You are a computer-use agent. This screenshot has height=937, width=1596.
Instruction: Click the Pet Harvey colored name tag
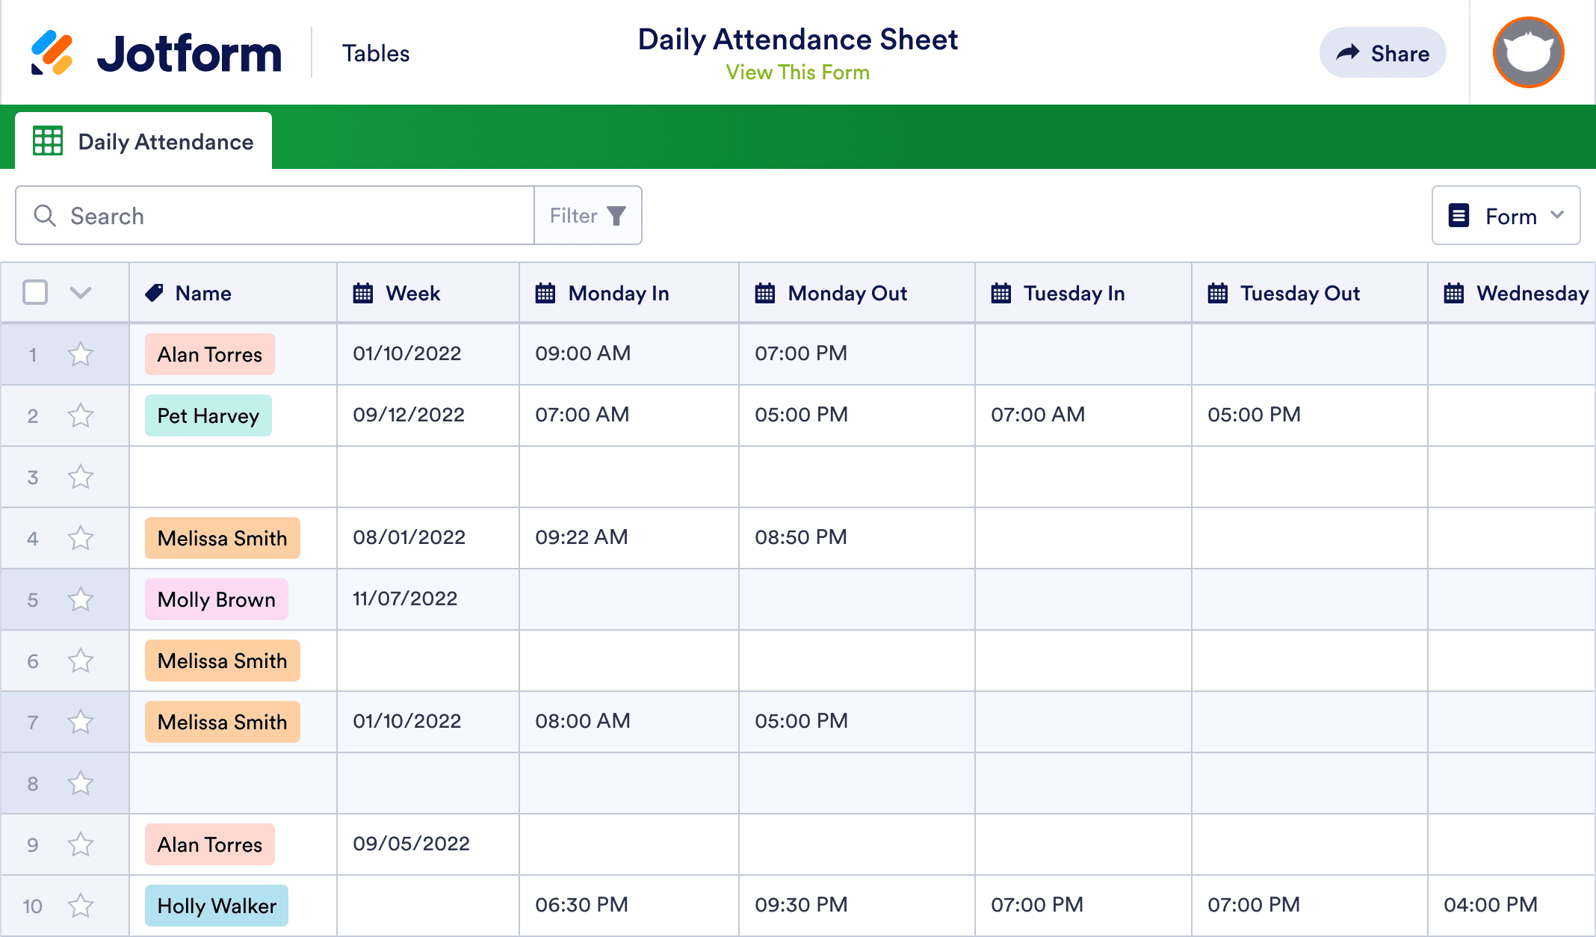point(208,415)
